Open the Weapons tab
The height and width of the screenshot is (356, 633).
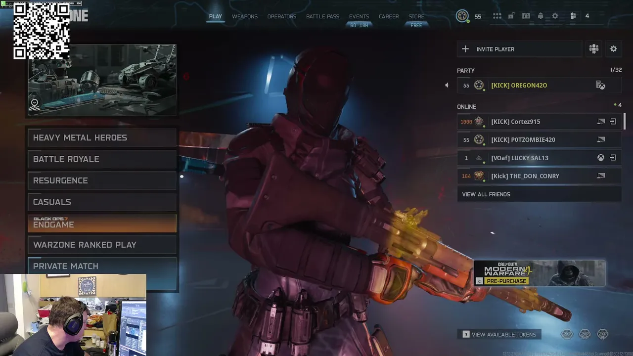click(x=245, y=16)
